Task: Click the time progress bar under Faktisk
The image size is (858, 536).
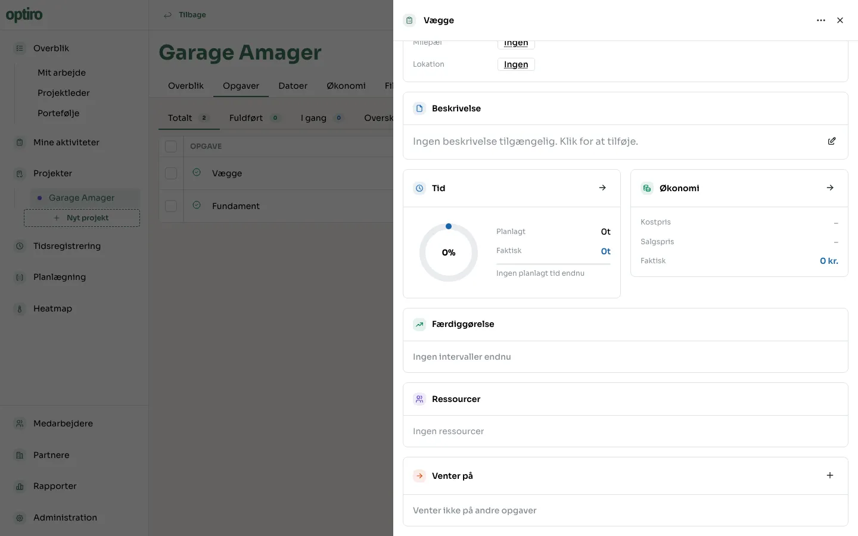Action: 554,263
